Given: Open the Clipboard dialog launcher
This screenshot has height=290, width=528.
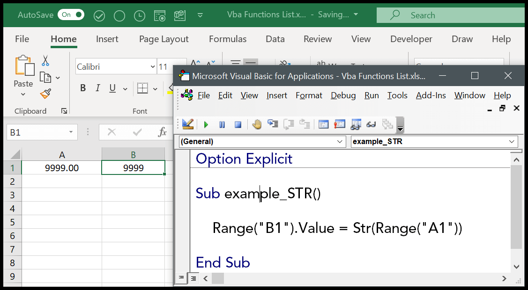Looking at the screenshot, I should pyautogui.click(x=64, y=111).
